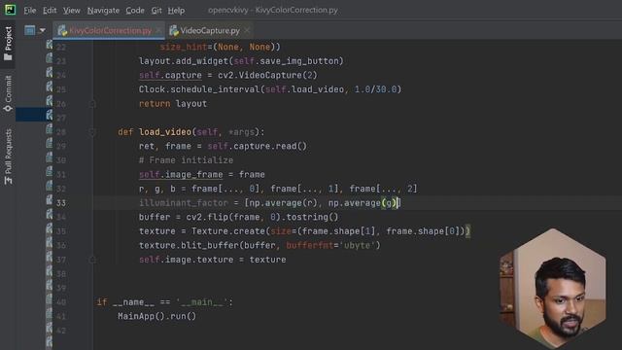
Task: Click the Project view icon
Action: 30,30
